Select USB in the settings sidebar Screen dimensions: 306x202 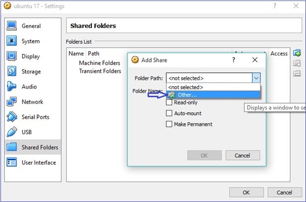pyautogui.click(x=33, y=132)
